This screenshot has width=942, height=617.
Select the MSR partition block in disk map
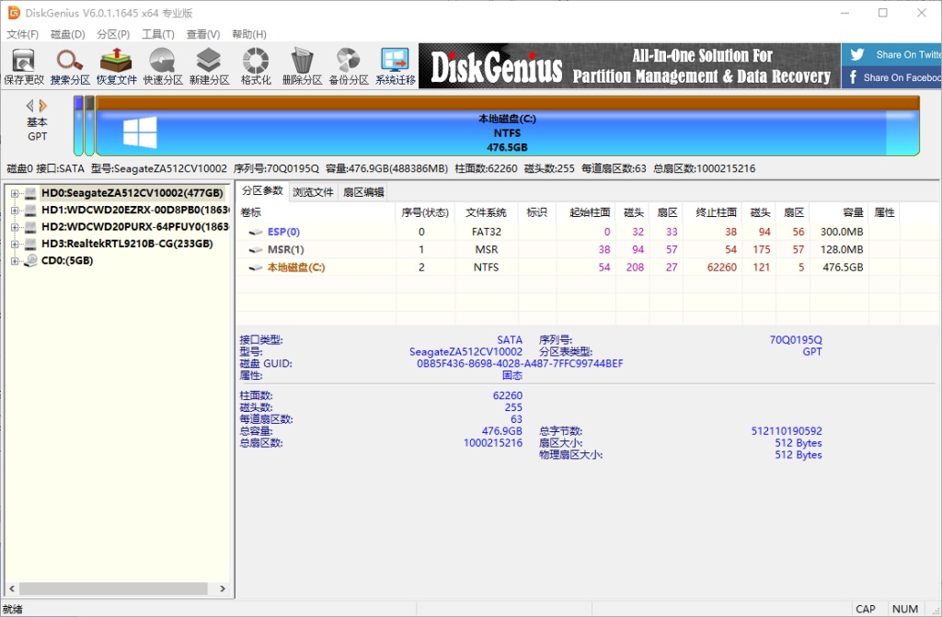pos(89,126)
